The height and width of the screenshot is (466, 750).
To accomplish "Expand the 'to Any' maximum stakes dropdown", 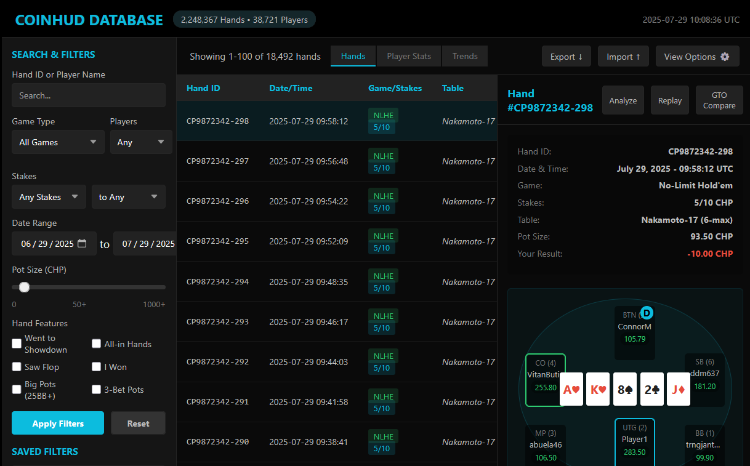I will [129, 197].
